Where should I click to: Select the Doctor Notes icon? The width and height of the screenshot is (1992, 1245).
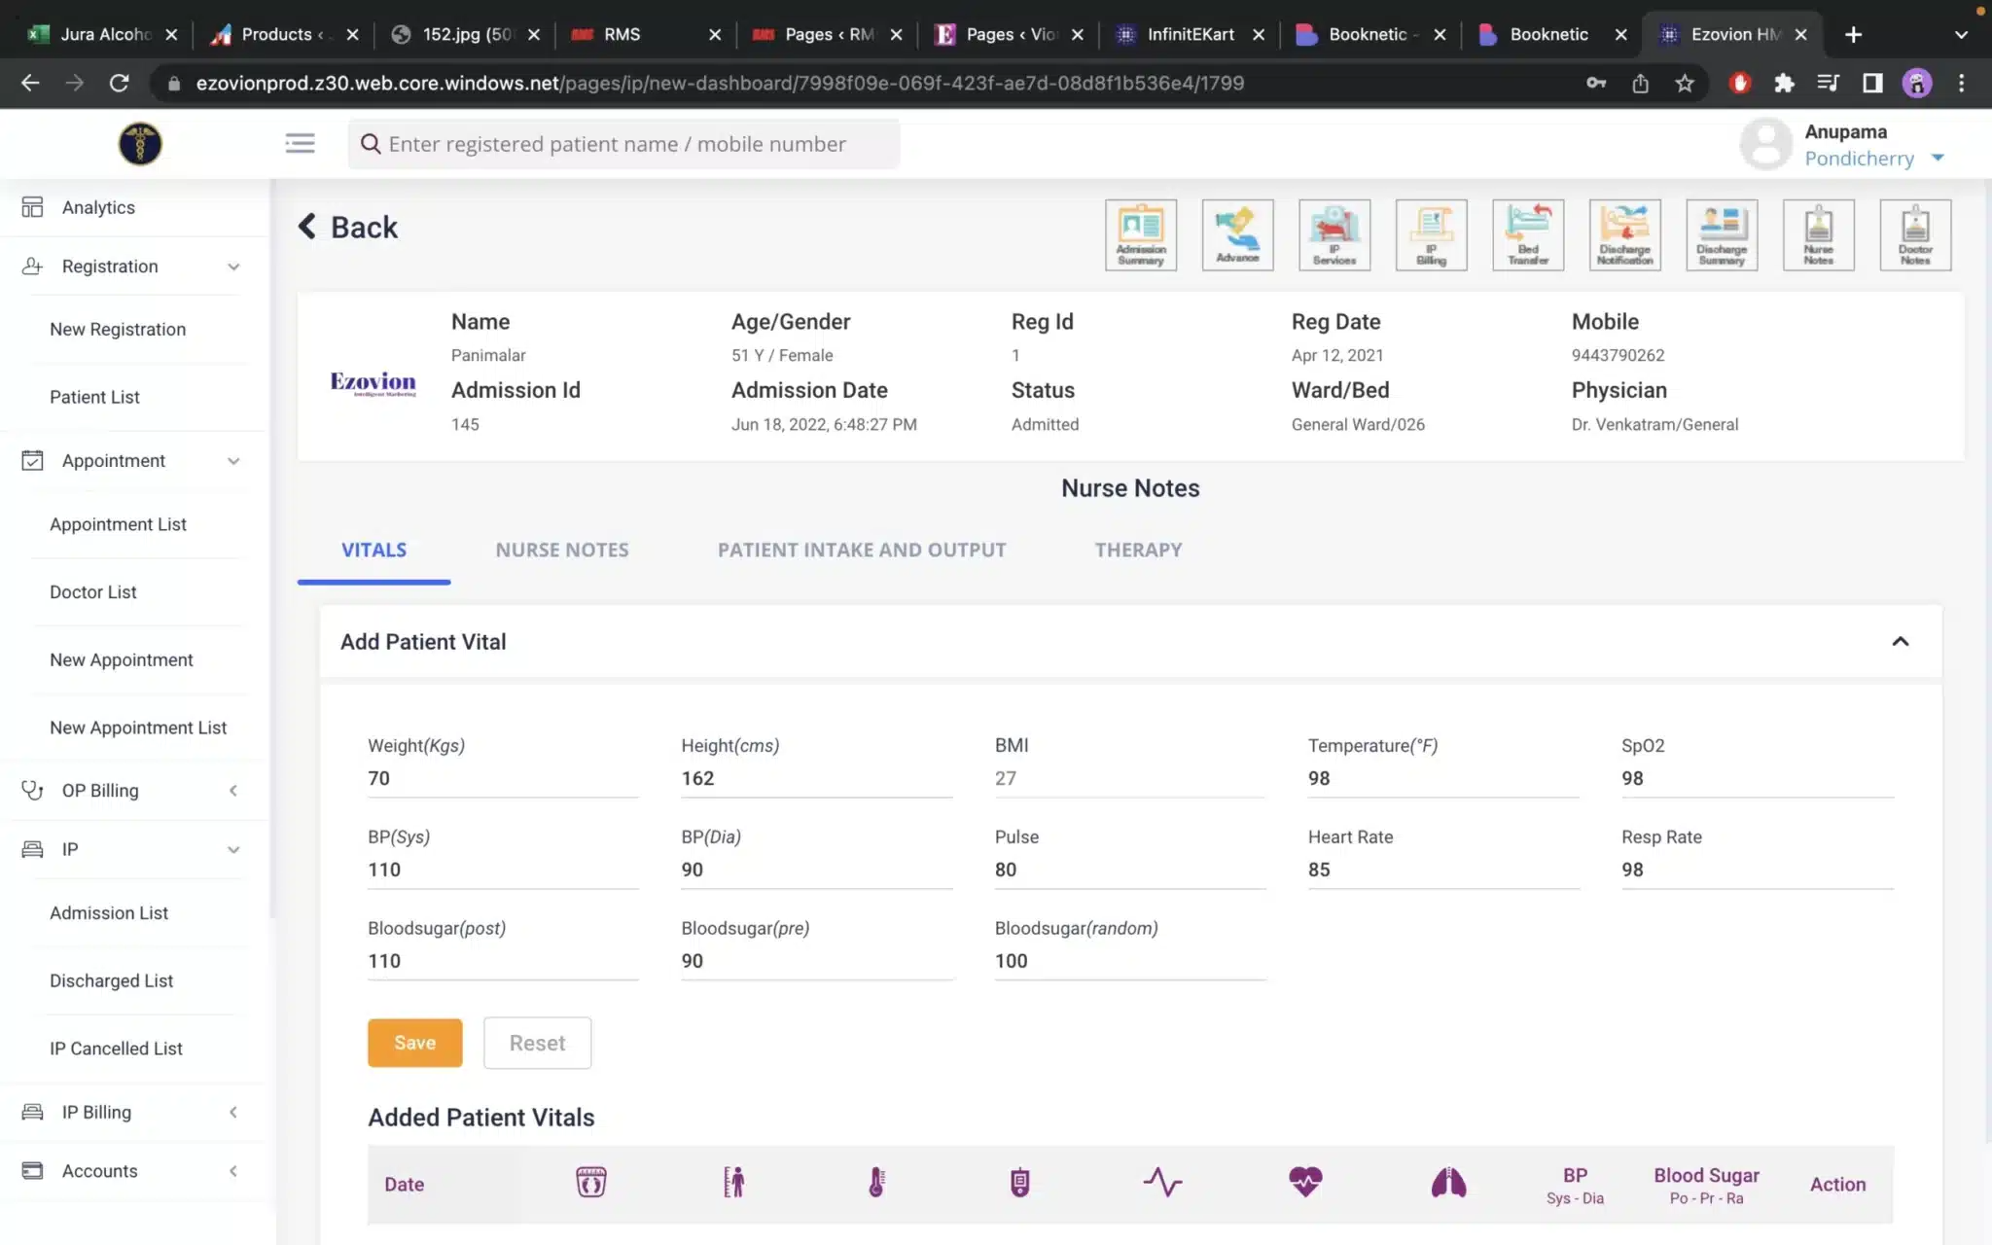tap(1914, 234)
